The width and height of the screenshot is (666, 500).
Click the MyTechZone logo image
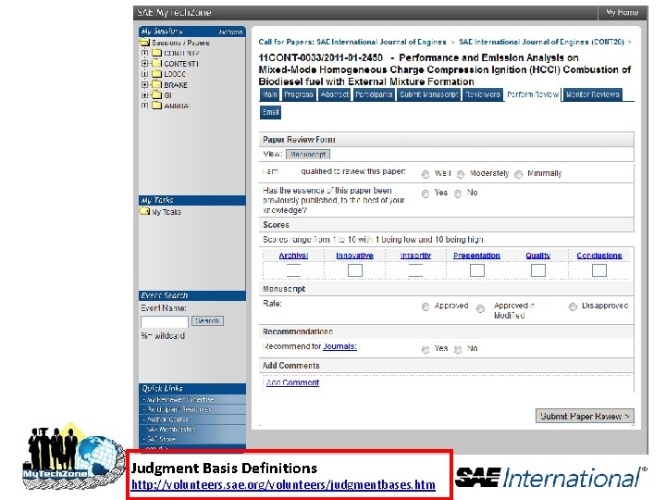tap(72, 457)
